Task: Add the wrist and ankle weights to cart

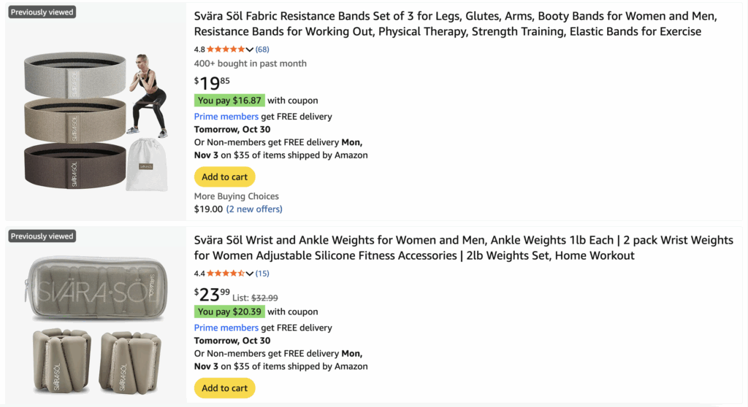Action: click(x=224, y=388)
